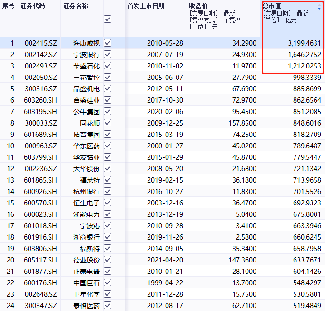The width and height of the screenshot is (325, 311).
Task: Click closing price 2.5800
Action: [x=246, y=237]
